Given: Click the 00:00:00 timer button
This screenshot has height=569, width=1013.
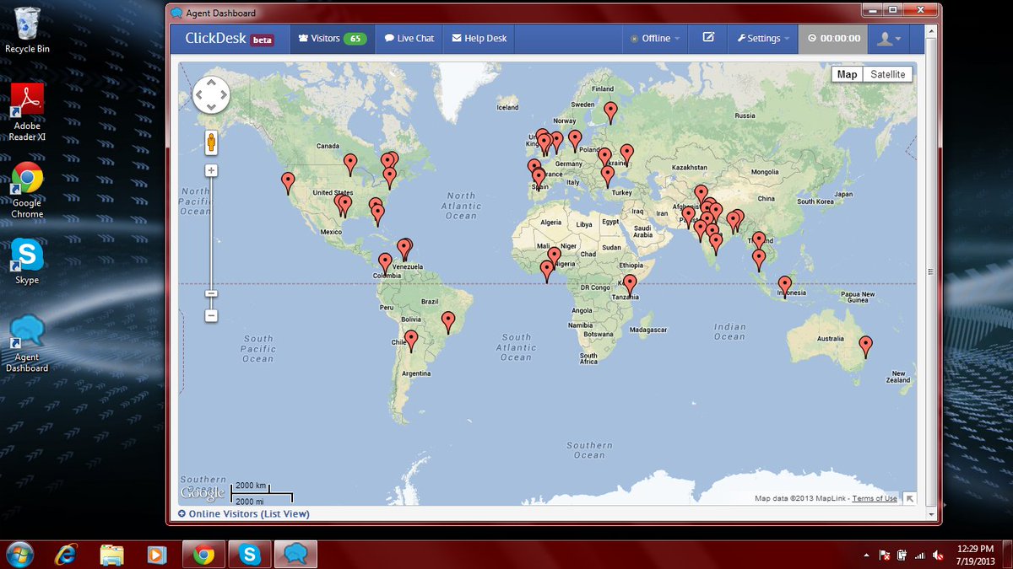Looking at the screenshot, I should click(833, 39).
